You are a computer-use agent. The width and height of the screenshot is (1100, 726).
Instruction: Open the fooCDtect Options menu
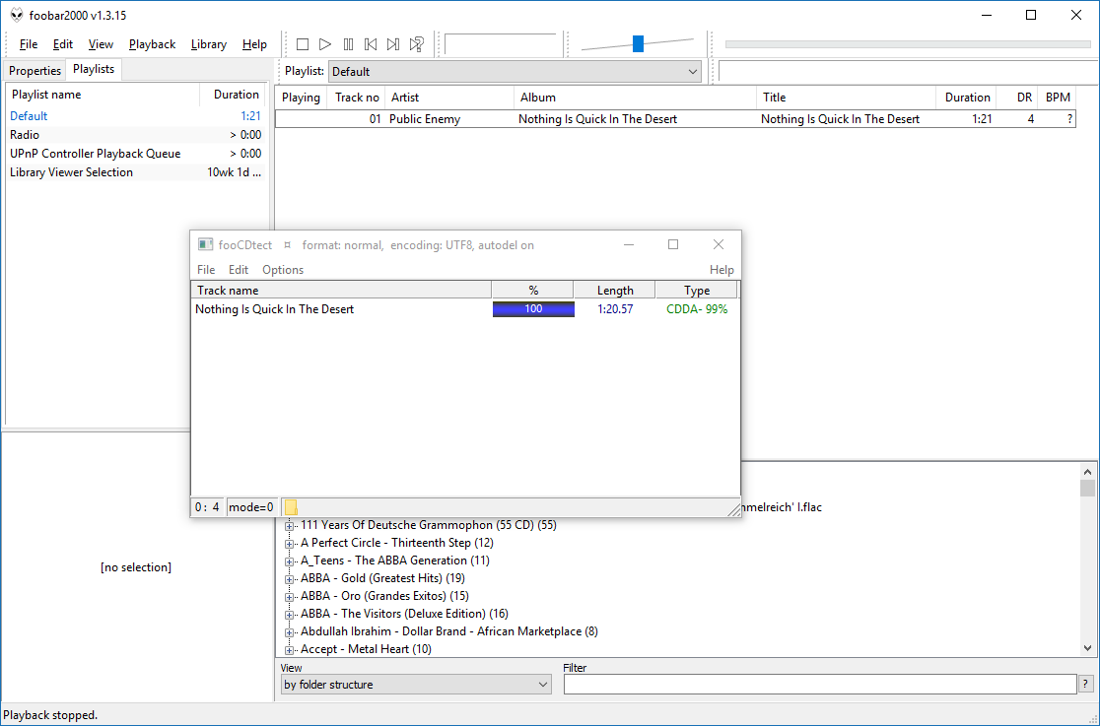pyautogui.click(x=283, y=270)
